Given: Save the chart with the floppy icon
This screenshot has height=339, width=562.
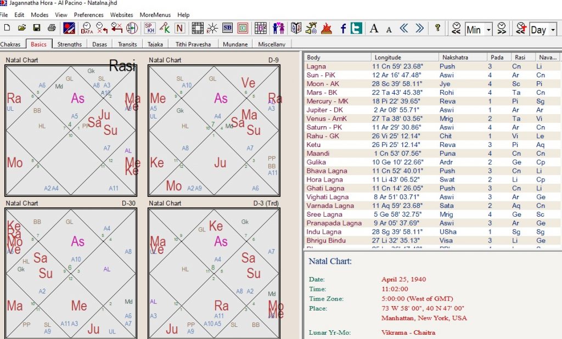Looking at the screenshot, I should 37,28.
